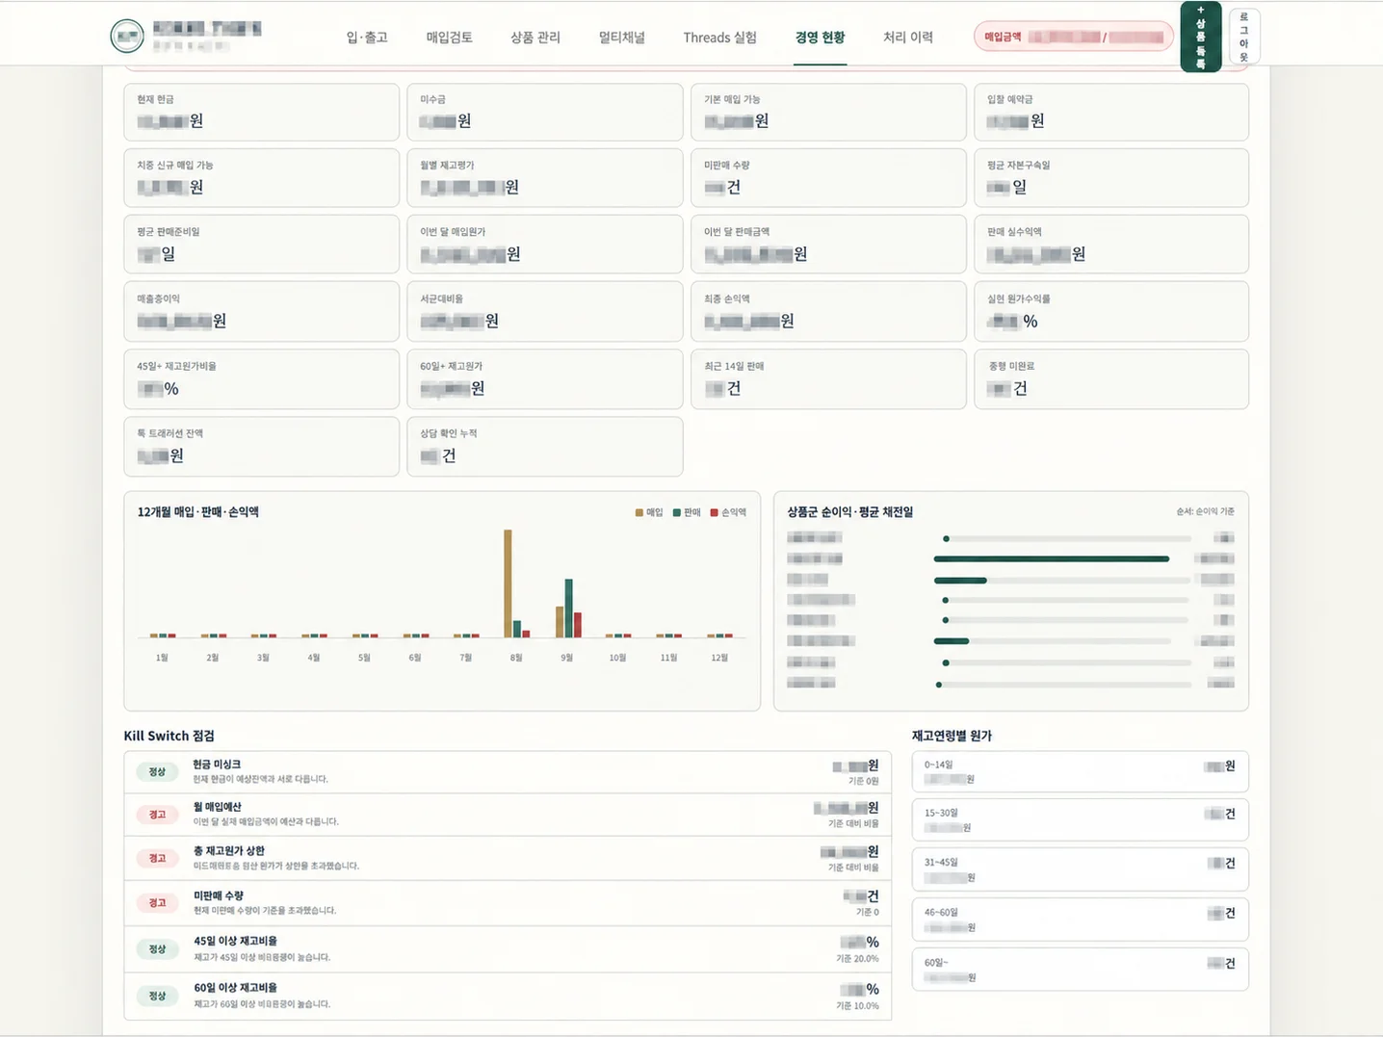Image resolution: width=1383 pixels, height=1037 pixels.
Task: Click the 입찰 예약금 card
Action: click(1111, 112)
